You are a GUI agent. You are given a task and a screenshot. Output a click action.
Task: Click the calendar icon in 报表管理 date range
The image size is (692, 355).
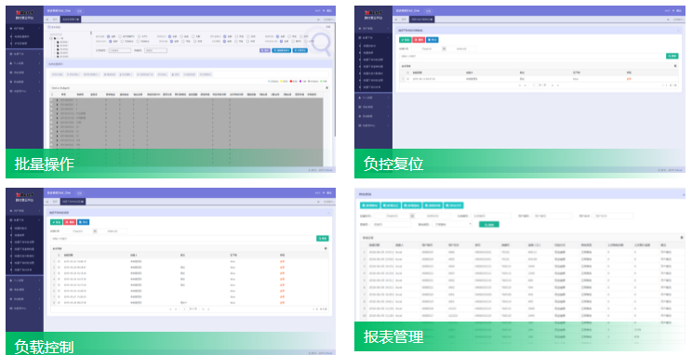[412, 217]
